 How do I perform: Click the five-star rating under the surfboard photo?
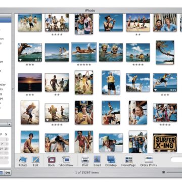84,65
